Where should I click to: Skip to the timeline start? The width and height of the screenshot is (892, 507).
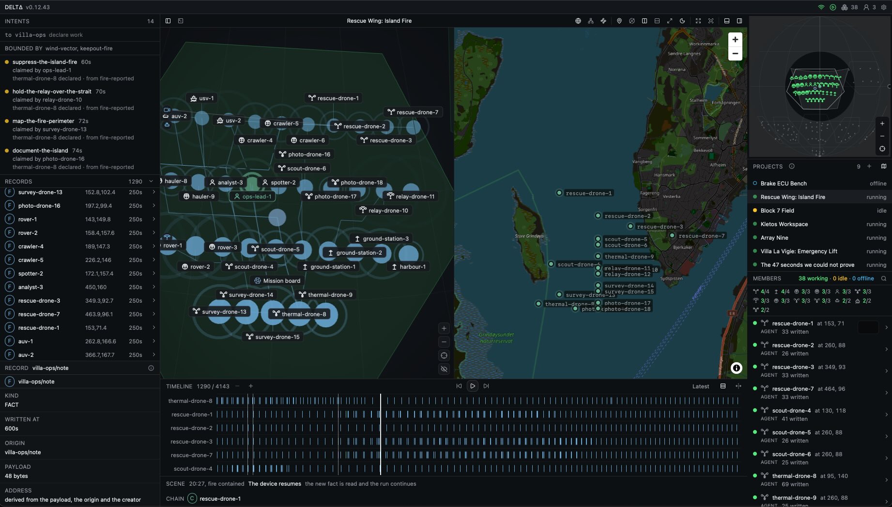pyautogui.click(x=459, y=386)
